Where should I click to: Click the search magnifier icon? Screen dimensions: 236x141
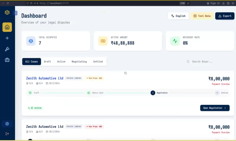[x=188, y=62]
